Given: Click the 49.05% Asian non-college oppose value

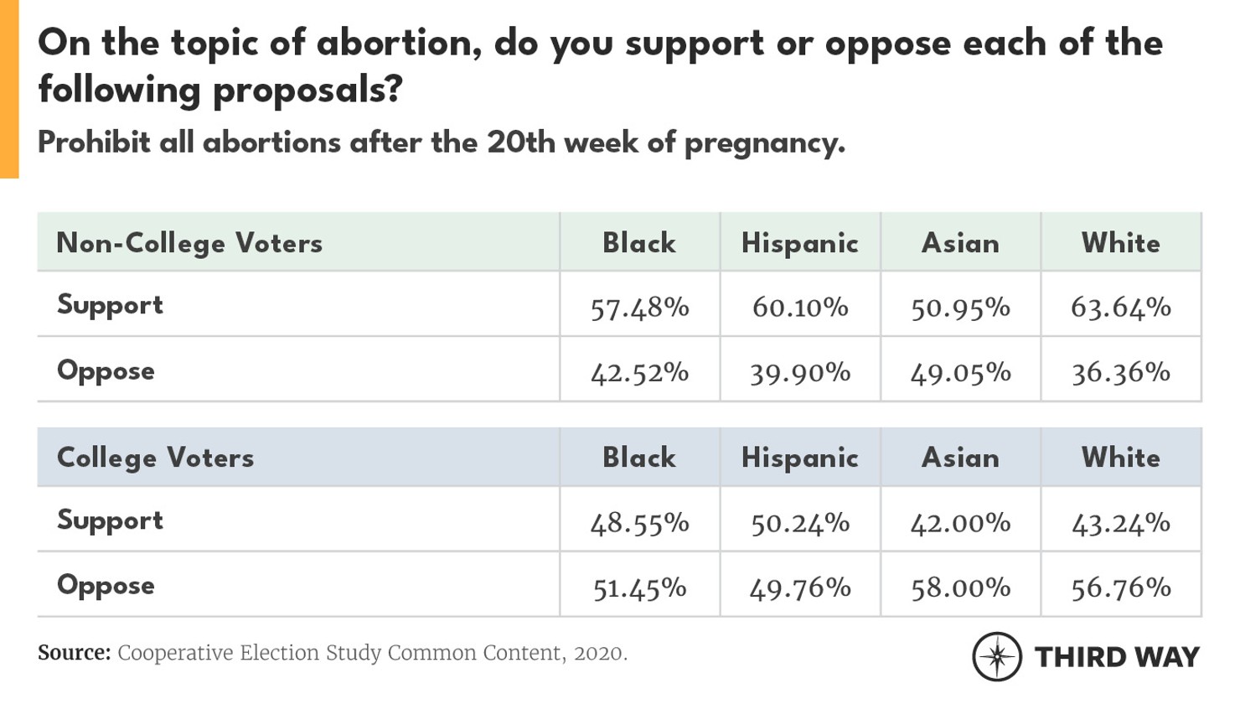Looking at the screenshot, I should pos(960,372).
